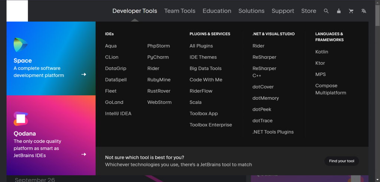The height and width of the screenshot is (182, 380).
Task: Expand the Team Tools menu
Action: (x=180, y=11)
